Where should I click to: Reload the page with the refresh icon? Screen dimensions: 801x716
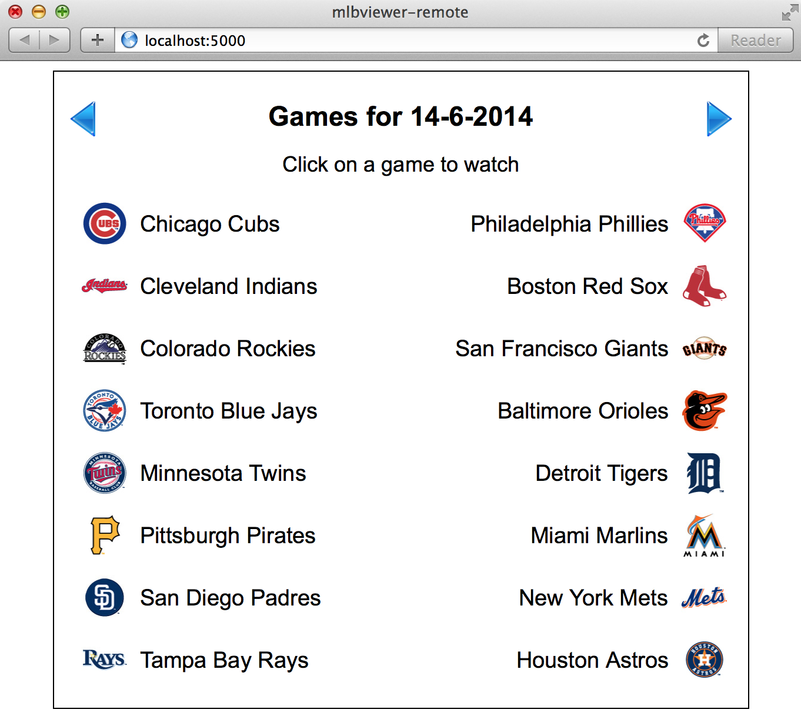tap(703, 41)
